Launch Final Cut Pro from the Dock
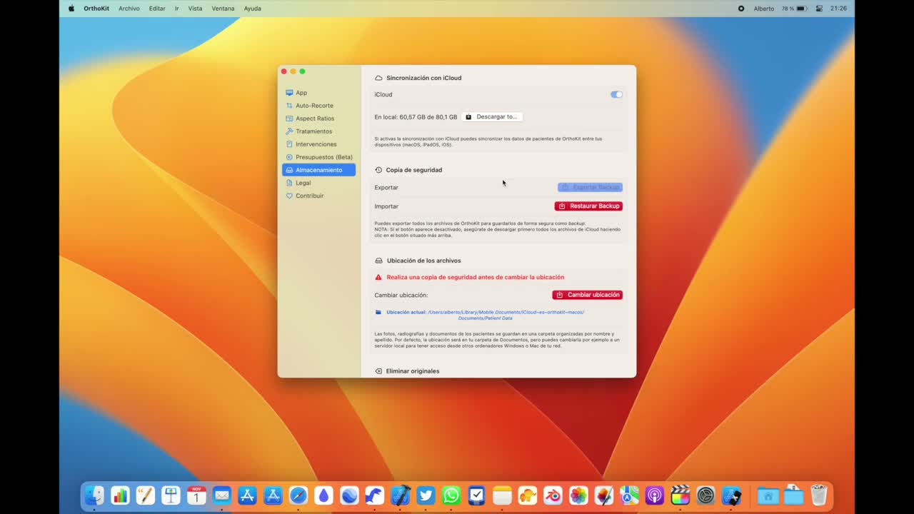The width and height of the screenshot is (914, 514). [681, 495]
